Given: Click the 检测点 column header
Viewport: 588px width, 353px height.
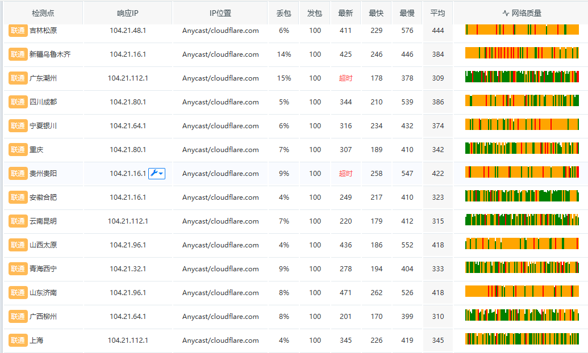Looking at the screenshot, I should click(43, 13).
